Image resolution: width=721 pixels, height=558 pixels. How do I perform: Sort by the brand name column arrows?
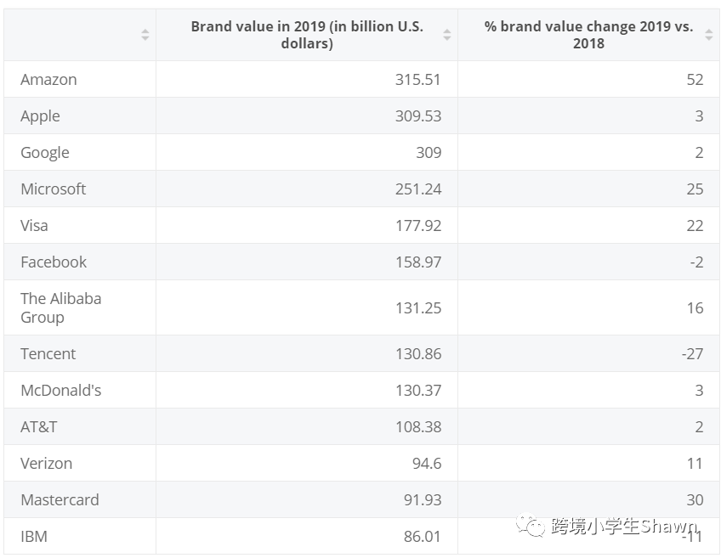click(145, 35)
